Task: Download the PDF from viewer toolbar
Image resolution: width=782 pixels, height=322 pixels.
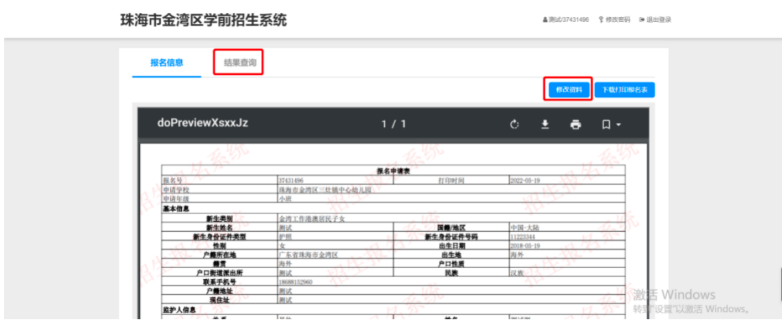Action: tap(545, 124)
